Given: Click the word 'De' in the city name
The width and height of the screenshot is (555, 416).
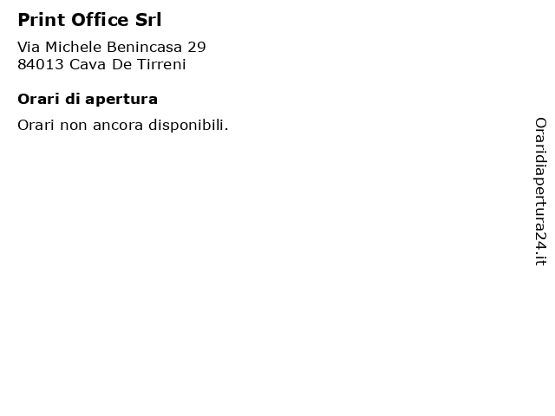Looking at the screenshot, I should 121,65.
